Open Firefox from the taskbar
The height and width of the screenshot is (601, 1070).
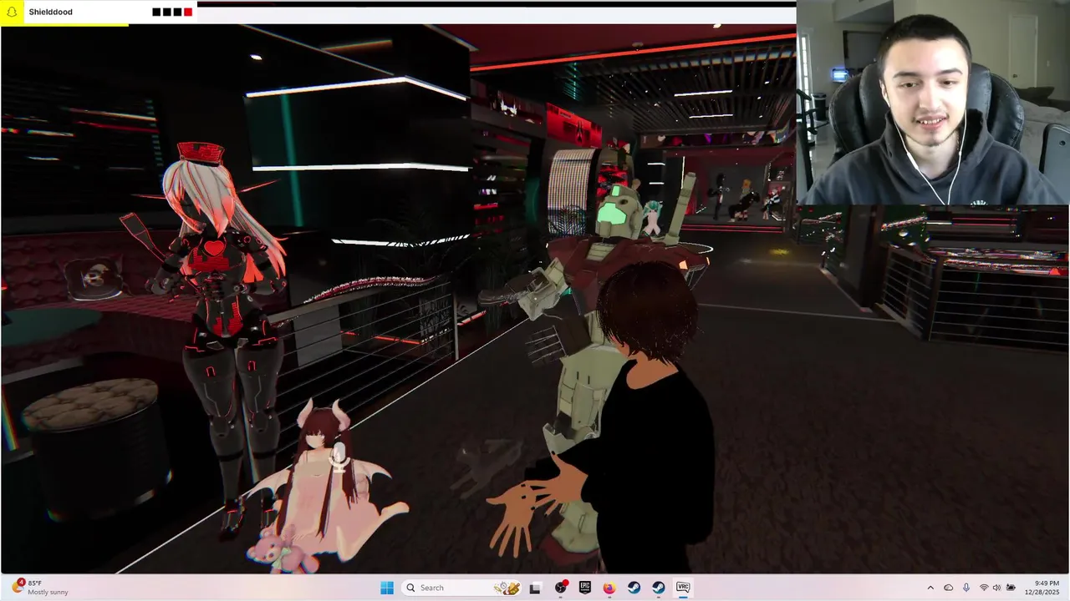click(609, 588)
